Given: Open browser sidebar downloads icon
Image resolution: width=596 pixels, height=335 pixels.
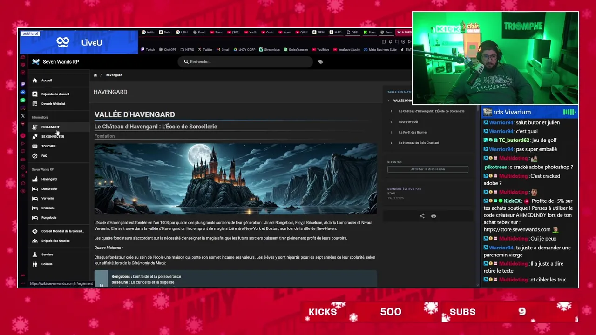Looking at the screenshot, I should point(23,175).
